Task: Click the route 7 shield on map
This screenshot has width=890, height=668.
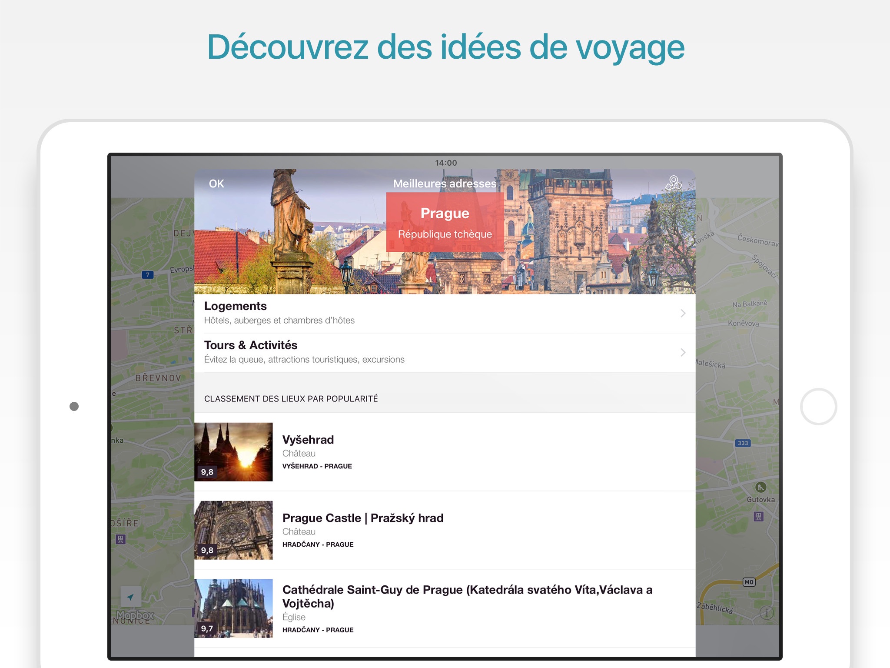Action: [x=148, y=275]
